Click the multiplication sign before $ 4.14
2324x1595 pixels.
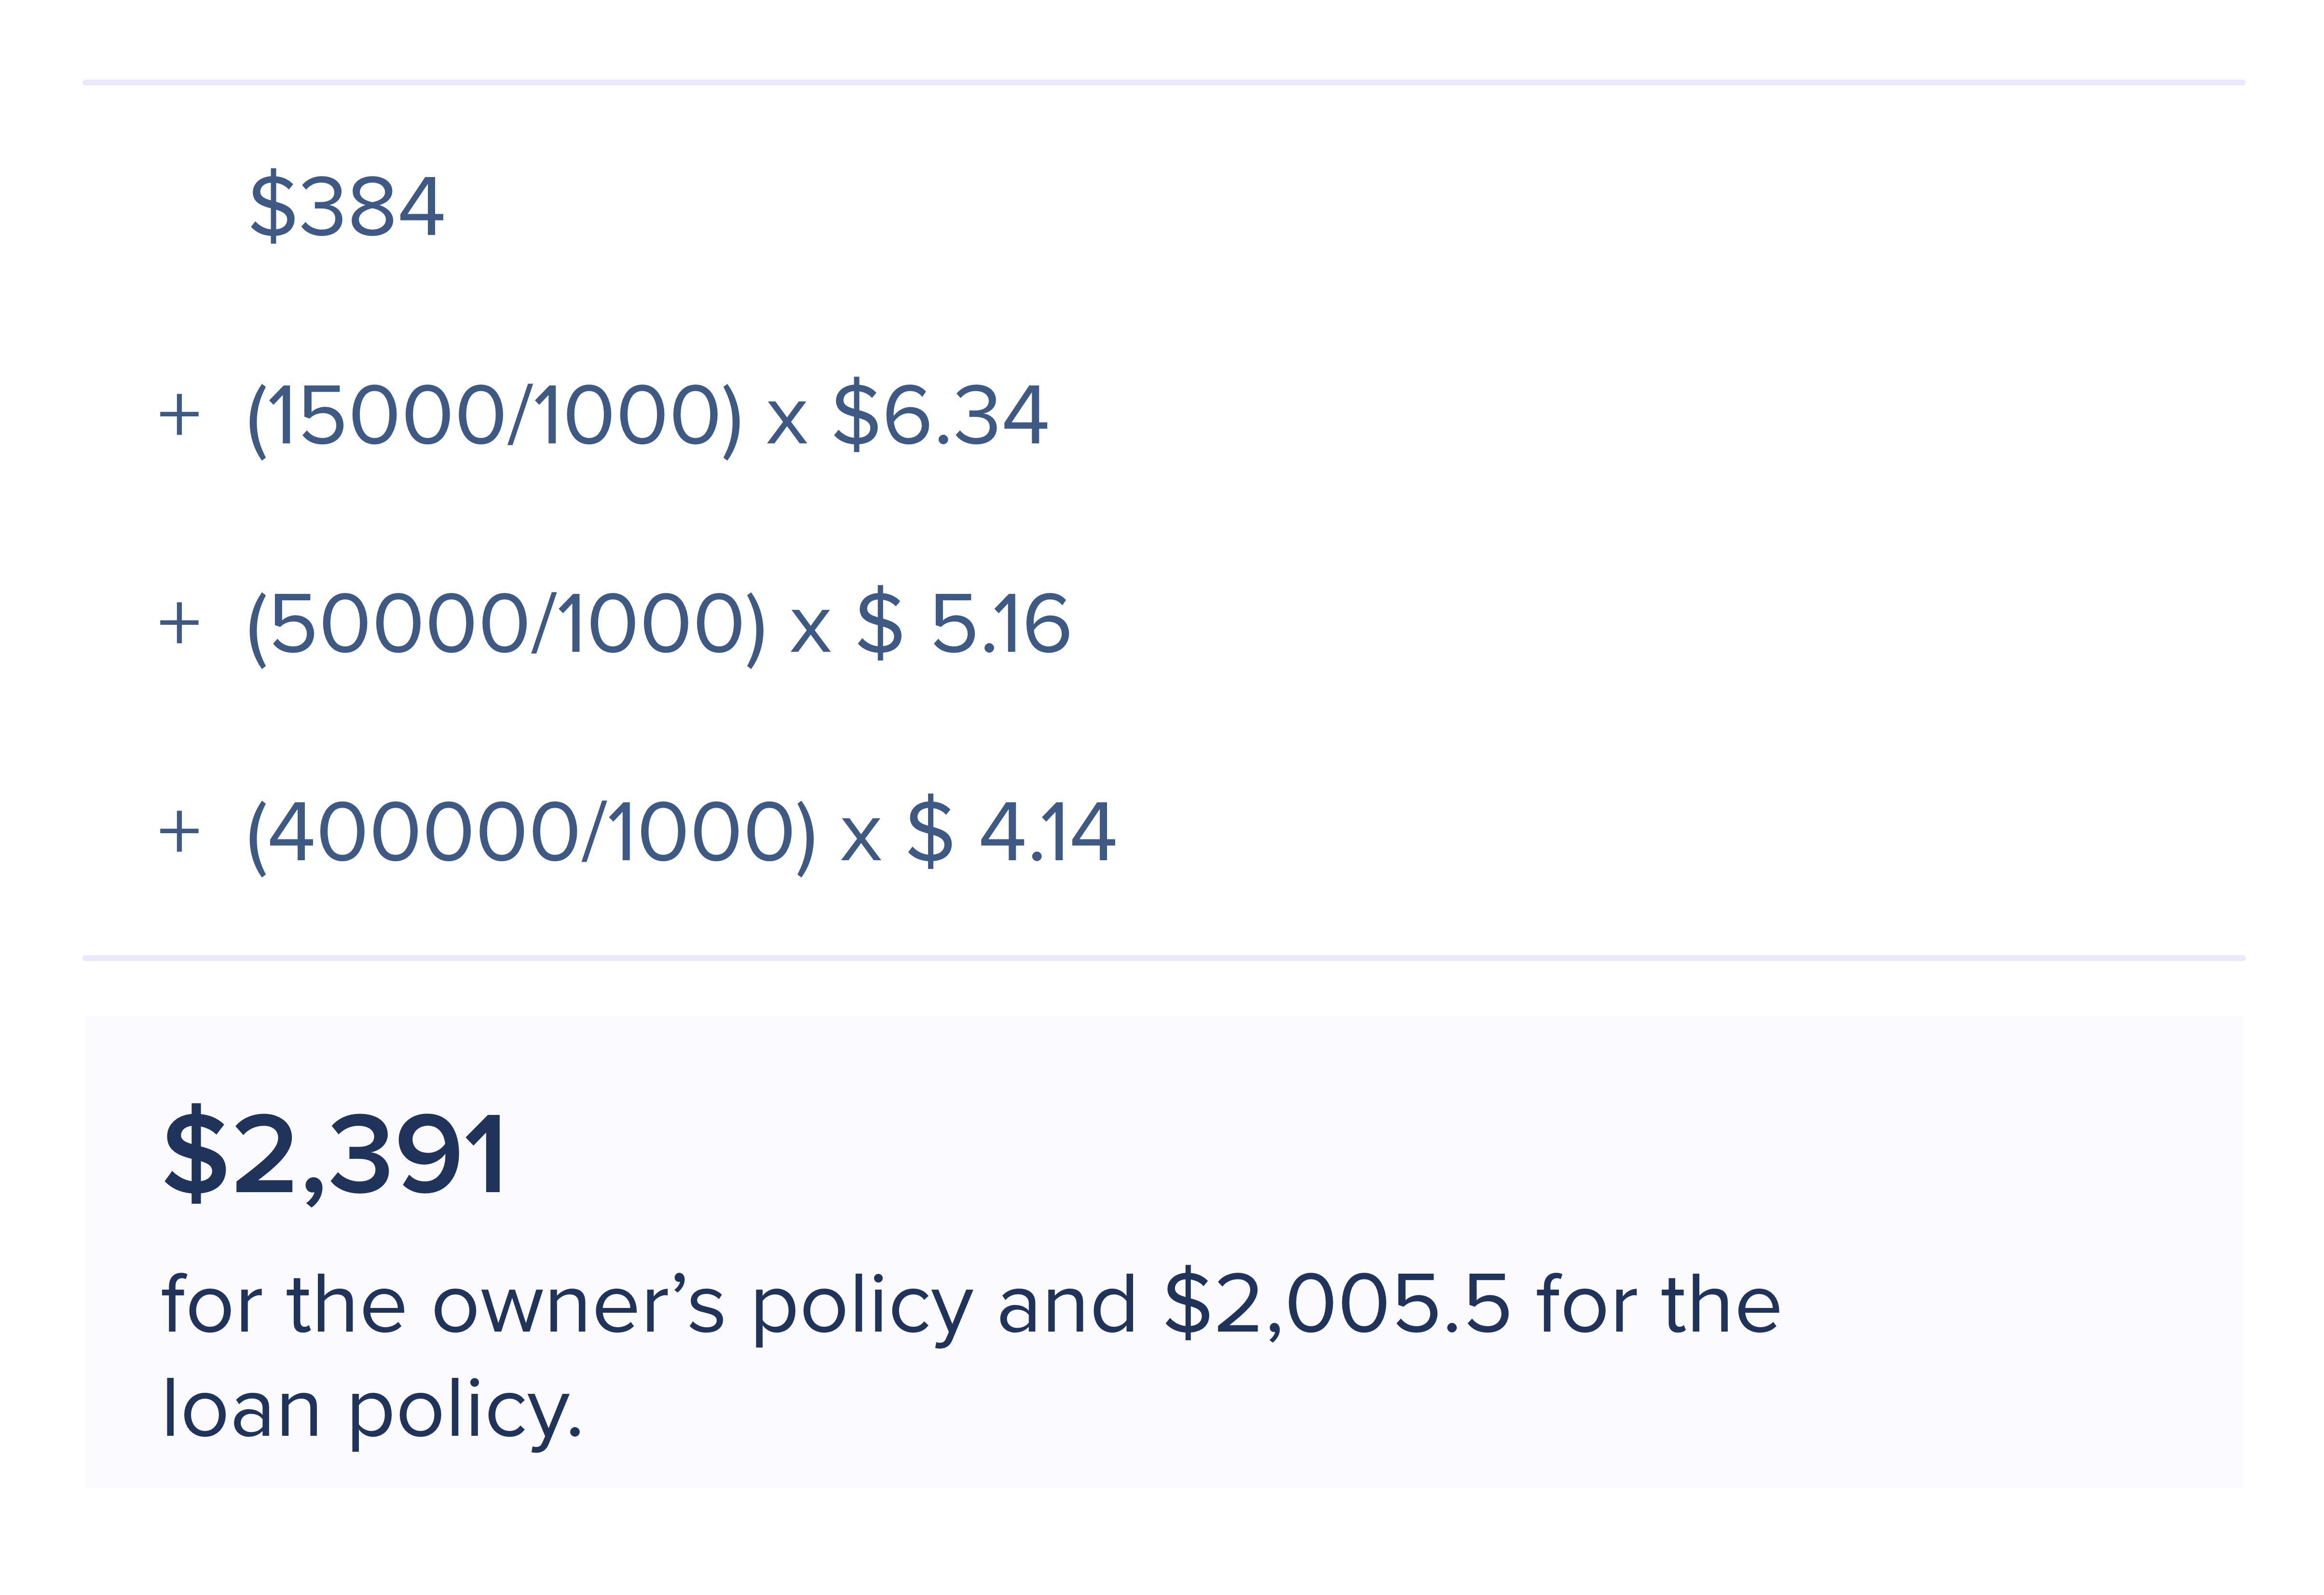click(x=861, y=839)
